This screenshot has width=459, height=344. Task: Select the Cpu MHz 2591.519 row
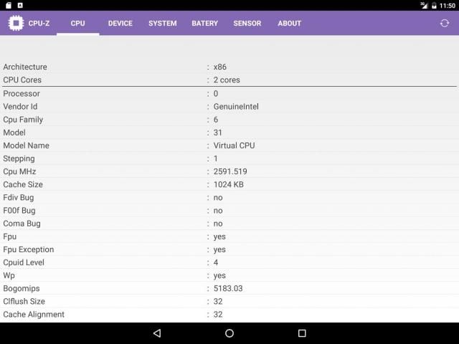(229, 172)
